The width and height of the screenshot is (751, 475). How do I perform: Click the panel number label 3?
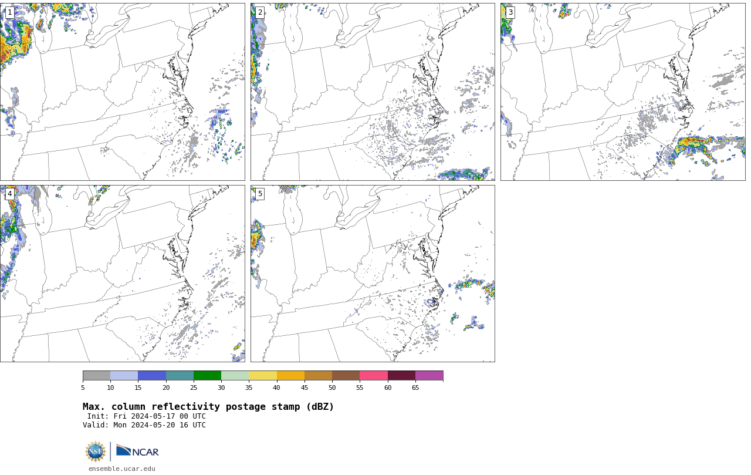click(x=510, y=12)
